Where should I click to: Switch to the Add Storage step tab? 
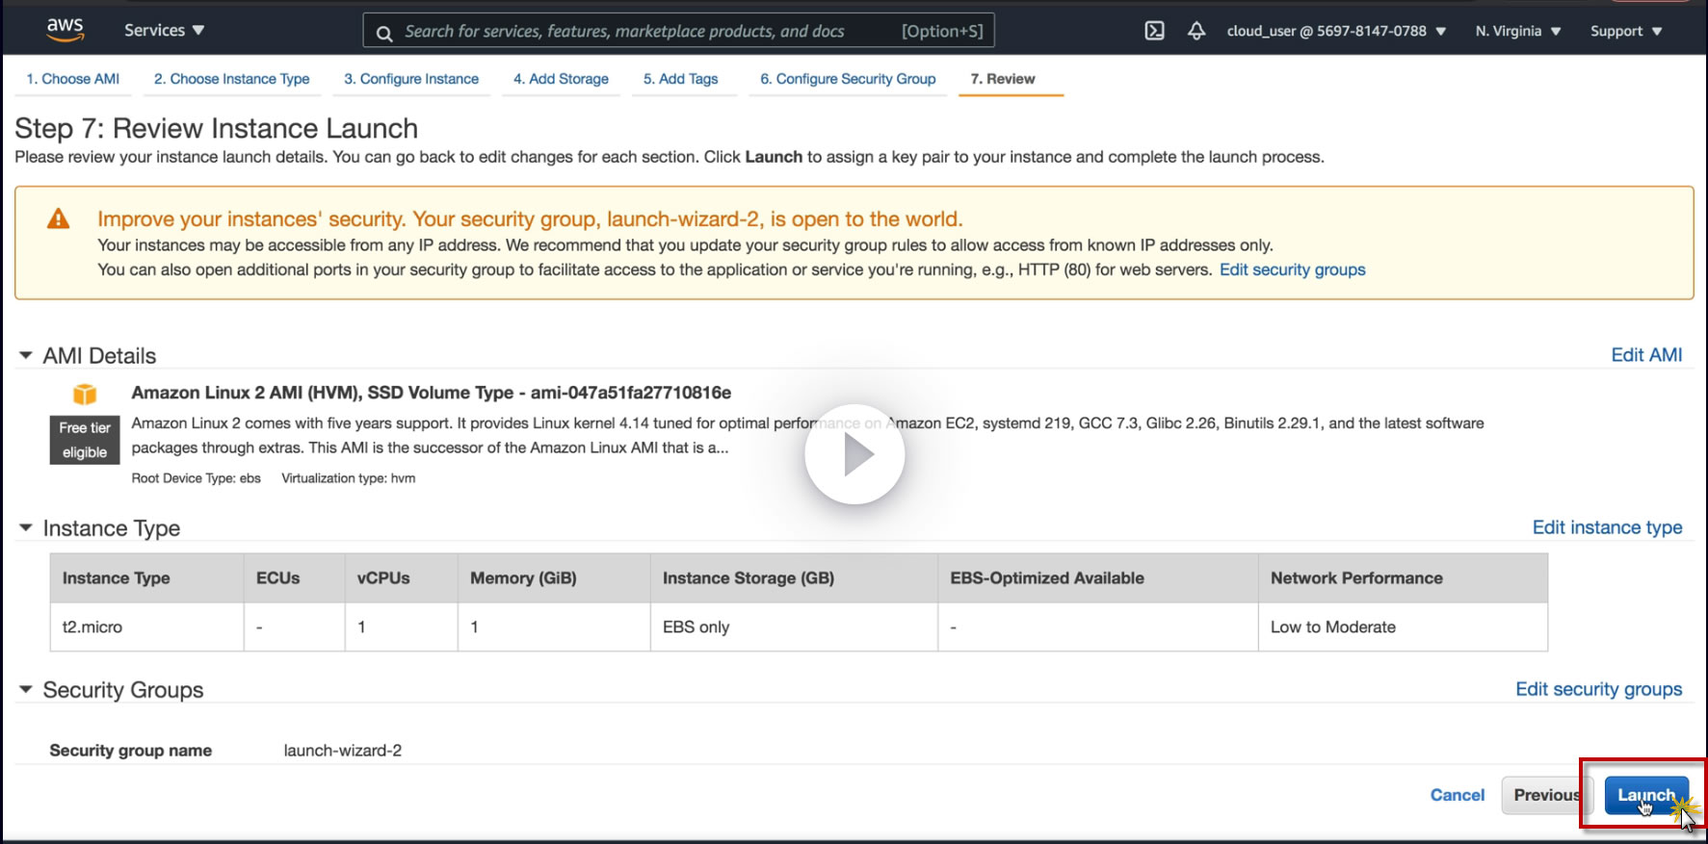coord(561,79)
